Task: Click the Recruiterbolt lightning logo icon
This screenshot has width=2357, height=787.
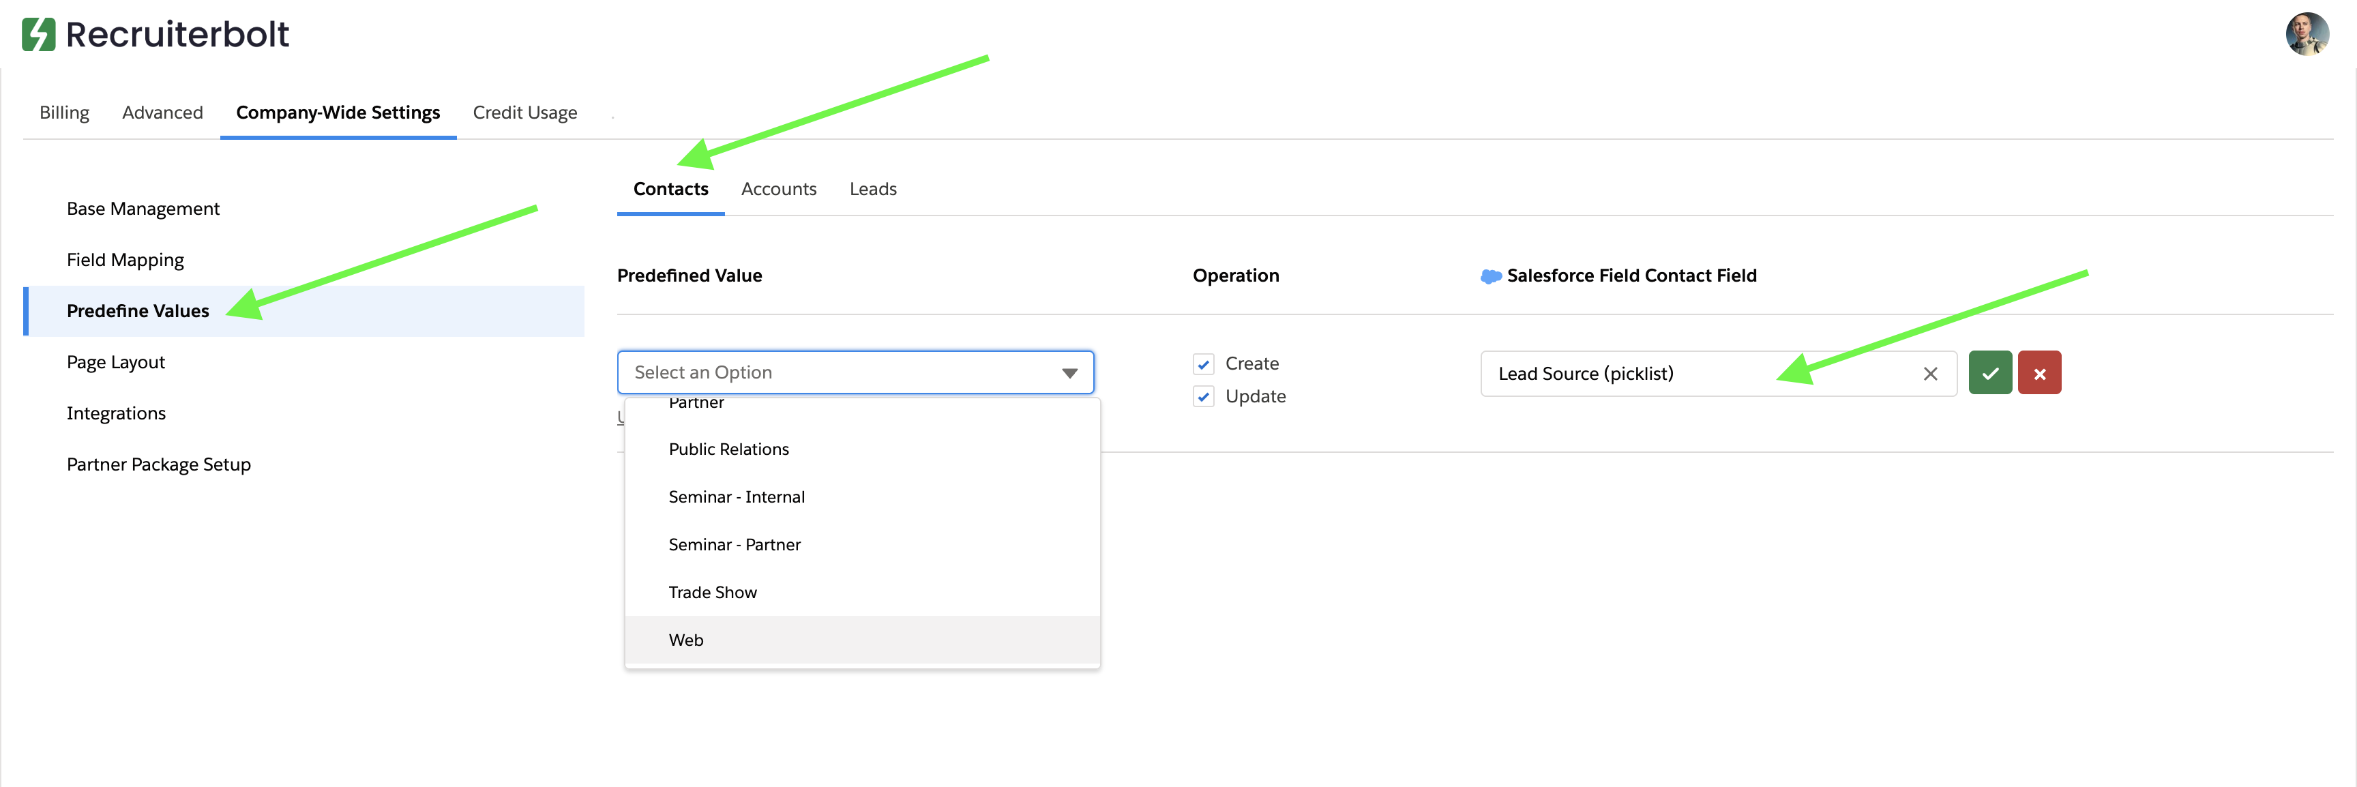Action: click(38, 35)
